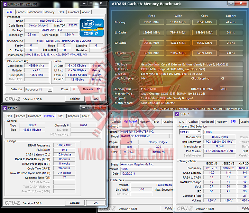
Task: Click the Memory Copy value 21049 MB/s
Action: coord(204,22)
